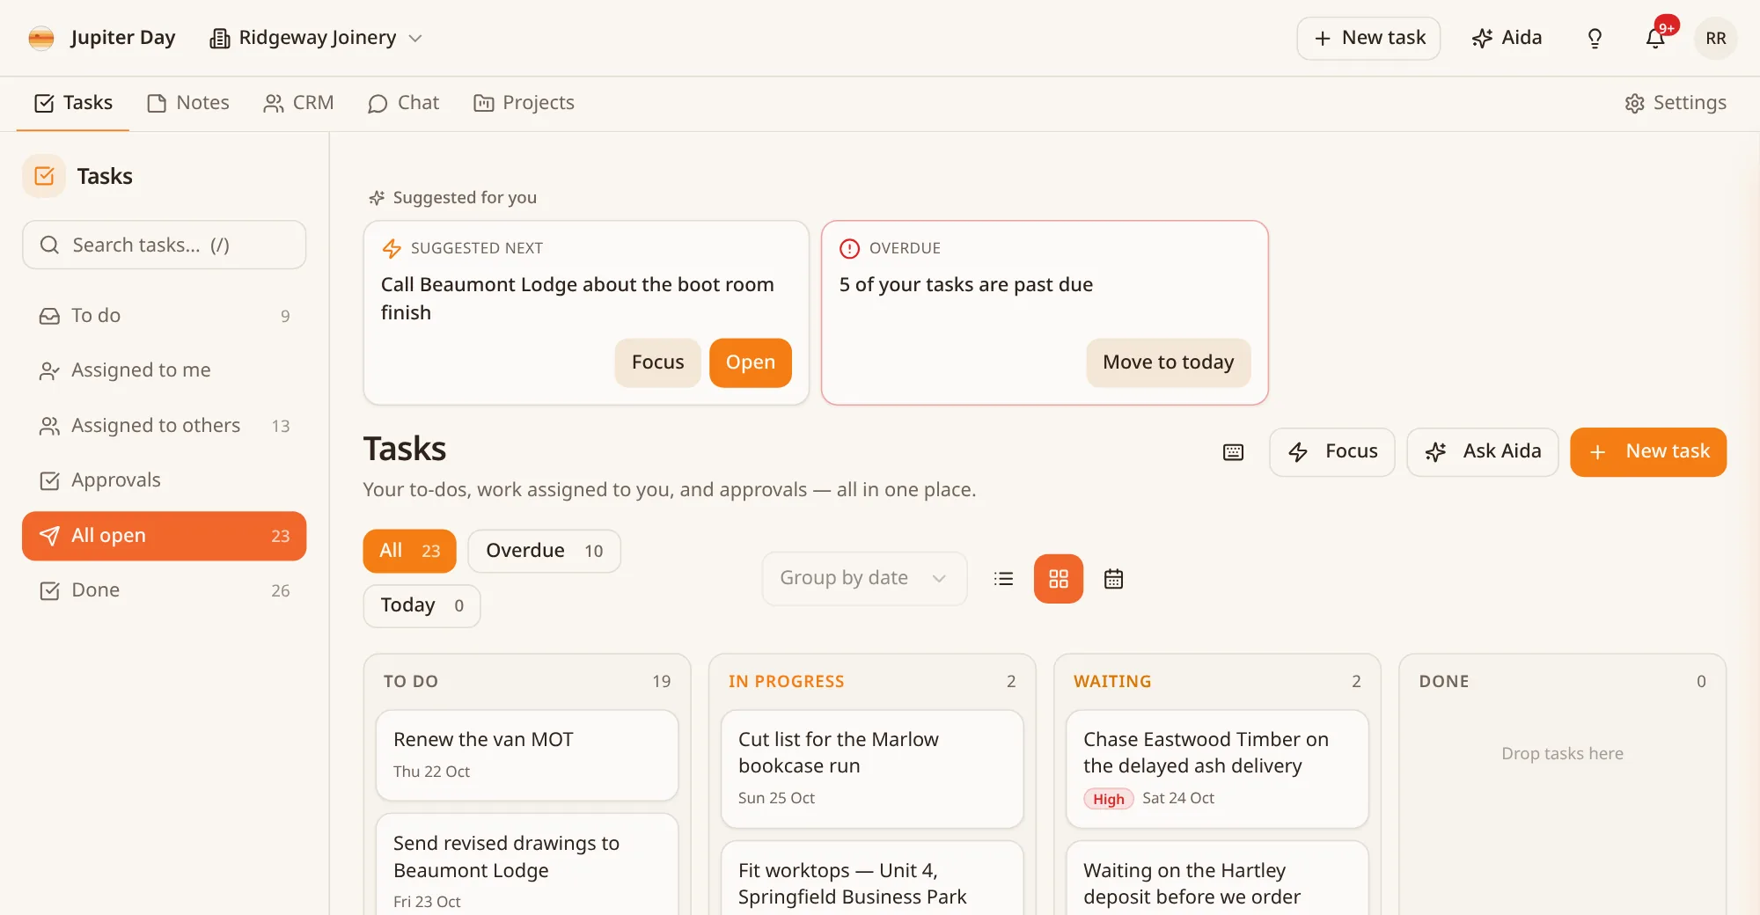The height and width of the screenshot is (915, 1760).
Task: Switch to calendar view
Action: [1113, 579]
